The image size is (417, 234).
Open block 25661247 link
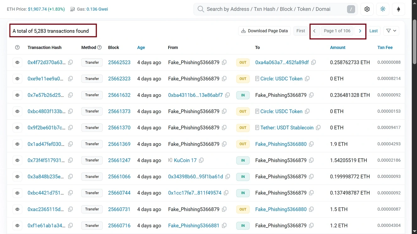[x=119, y=160]
